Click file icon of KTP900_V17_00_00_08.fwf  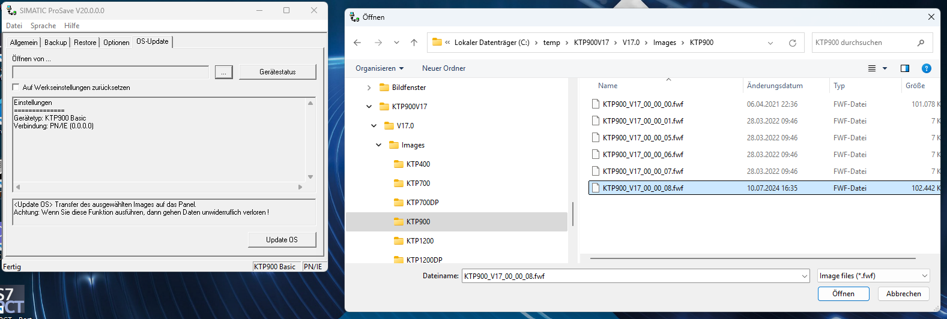point(596,188)
